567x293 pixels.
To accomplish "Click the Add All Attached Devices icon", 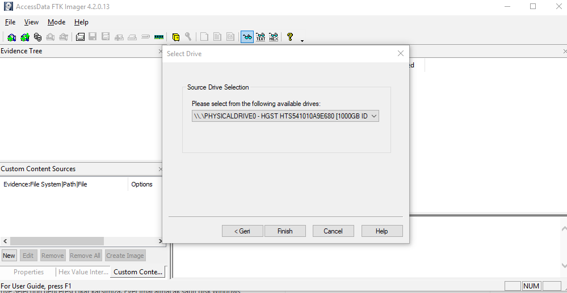I will (x=24, y=36).
